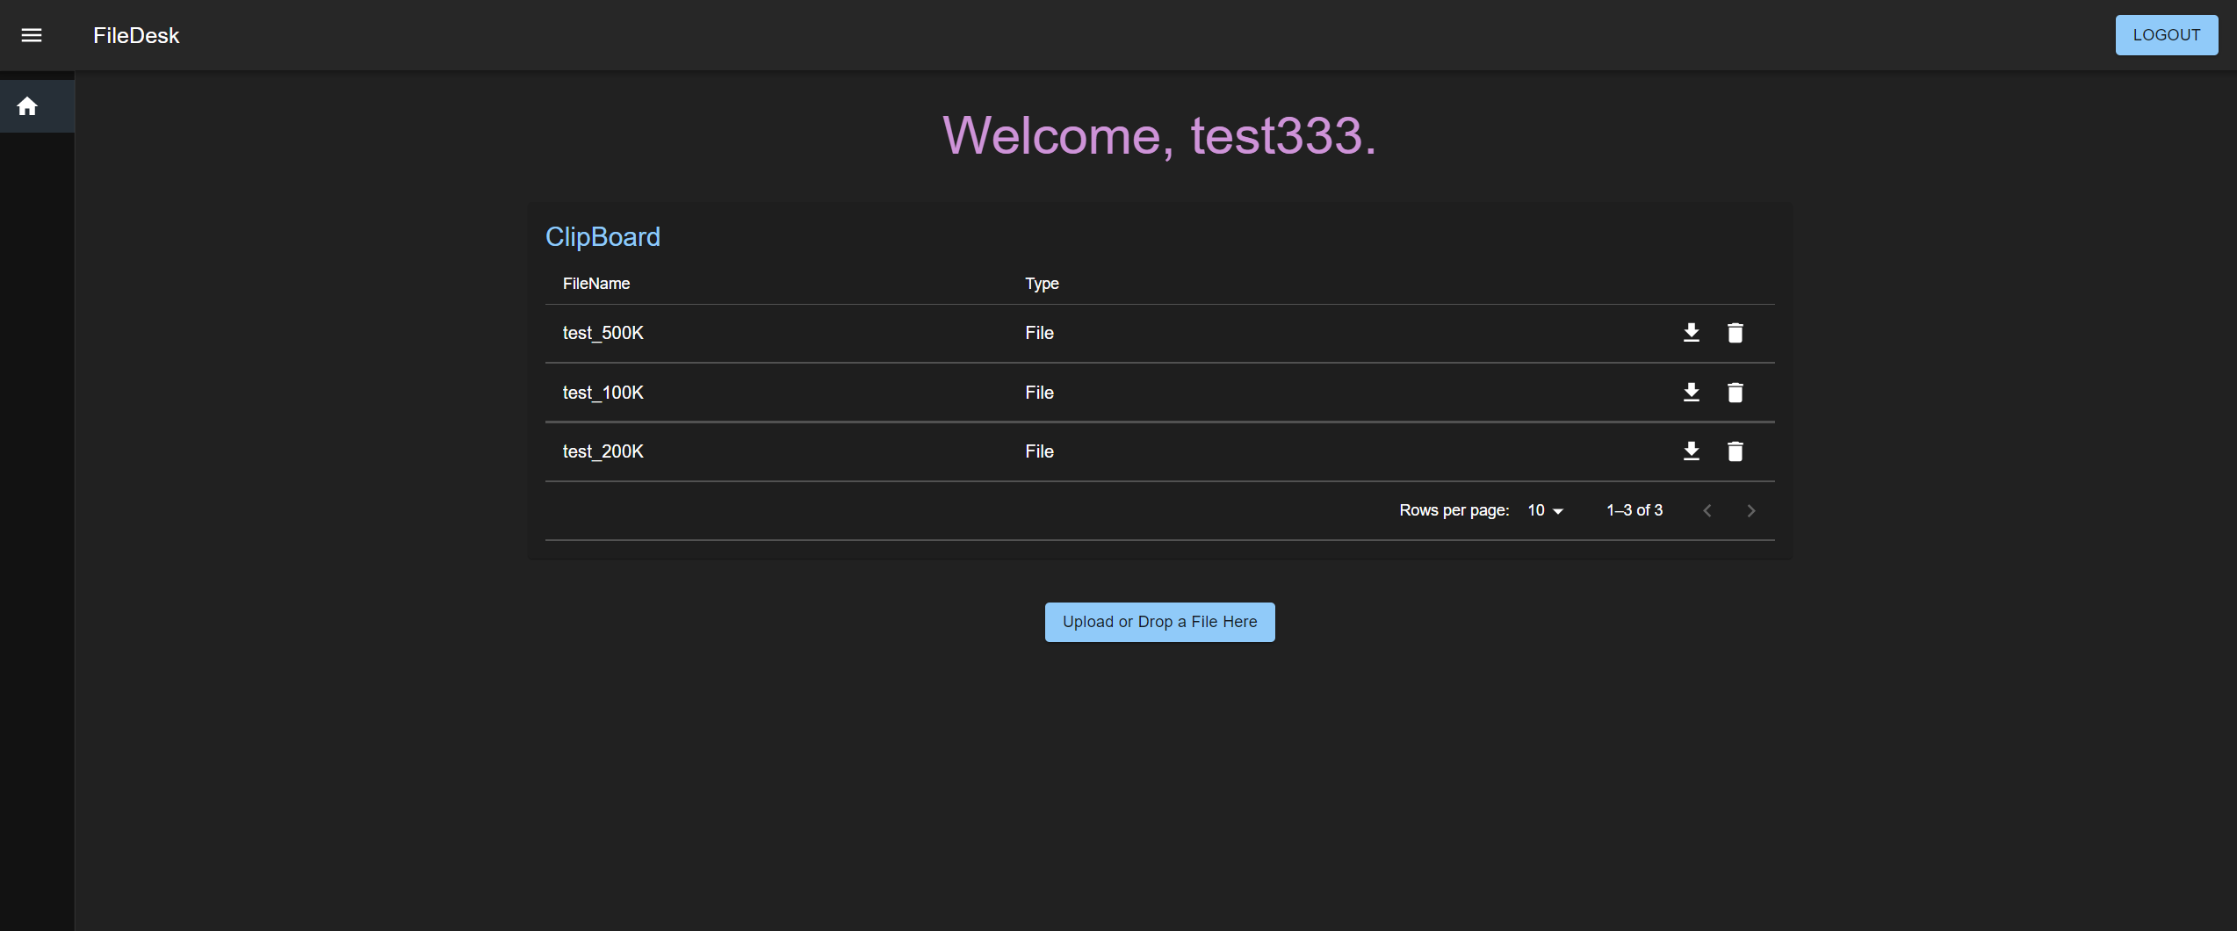Download the test_100K file
Viewport: 2237px width, 931px height.
pyautogui.click(x=1691, y=392)
